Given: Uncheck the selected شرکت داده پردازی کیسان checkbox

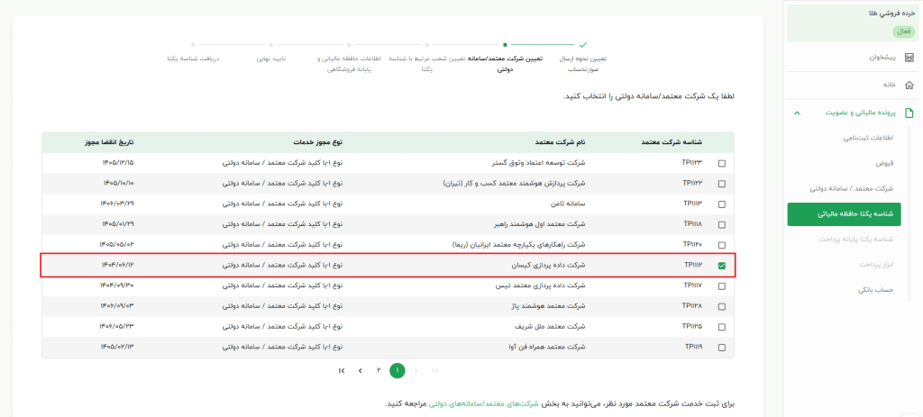Looking at the screenshot, I should tap(721, 266).
